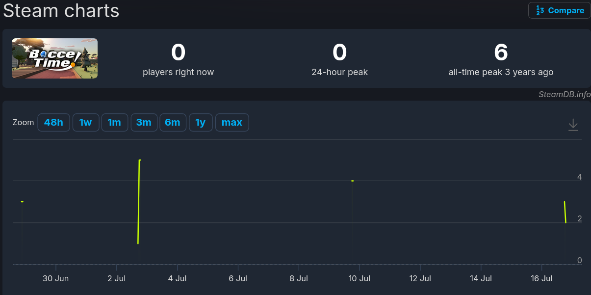Click the y-axis value 4
This screenshot has height=295, width=591.
tap(580, 177)
